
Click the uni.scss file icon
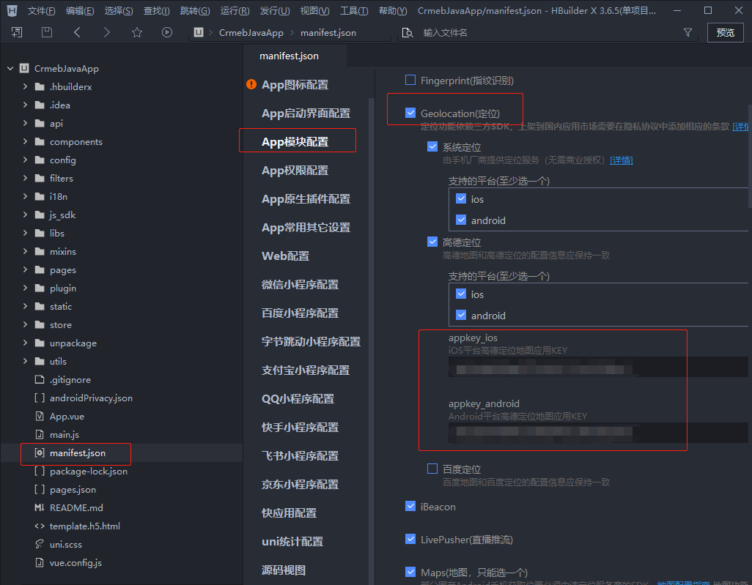click(x=40, y=544)
